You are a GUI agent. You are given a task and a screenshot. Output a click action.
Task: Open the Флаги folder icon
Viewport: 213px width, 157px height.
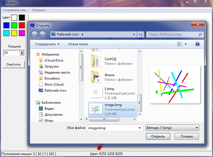[x=95, y=77]
